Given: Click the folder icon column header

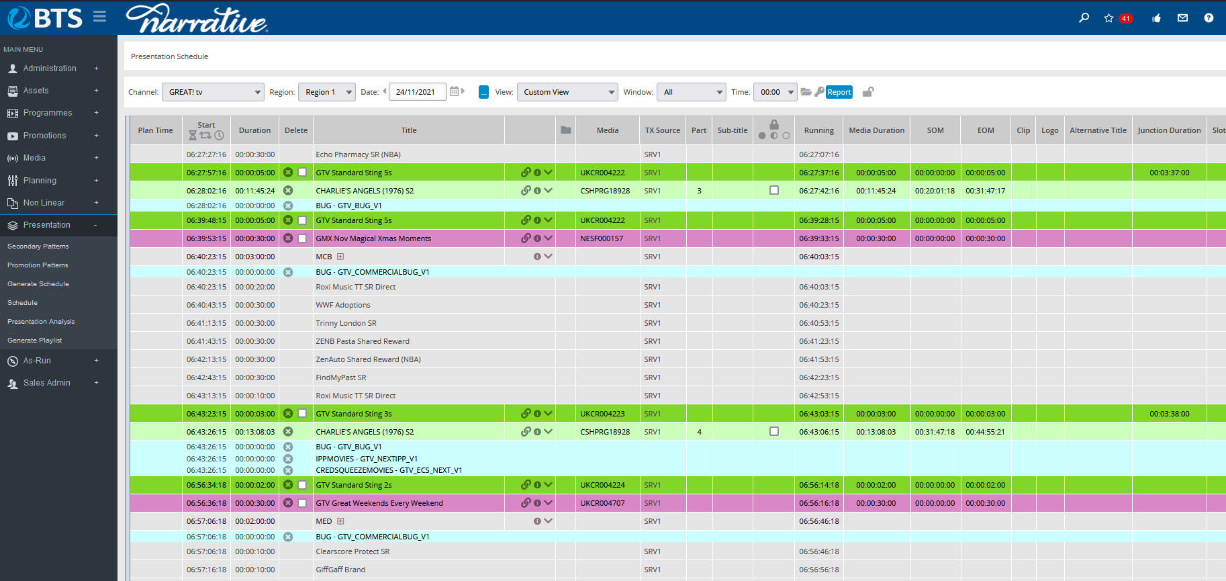Looking at the screenshot, I should click(x=566, y=130).
